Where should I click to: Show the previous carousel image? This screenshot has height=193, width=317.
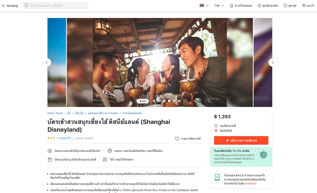click(x=47, y=63)
